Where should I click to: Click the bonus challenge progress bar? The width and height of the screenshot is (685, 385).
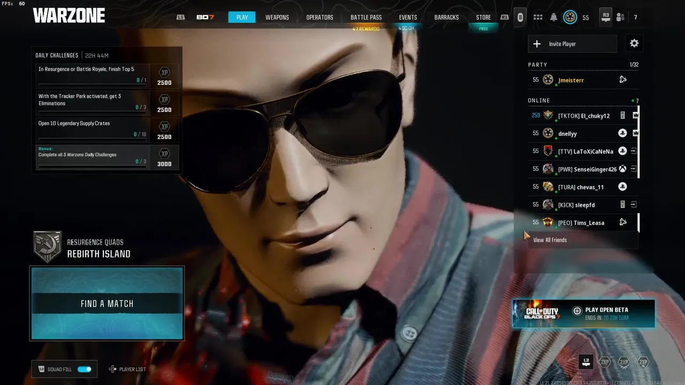(92, 166)
